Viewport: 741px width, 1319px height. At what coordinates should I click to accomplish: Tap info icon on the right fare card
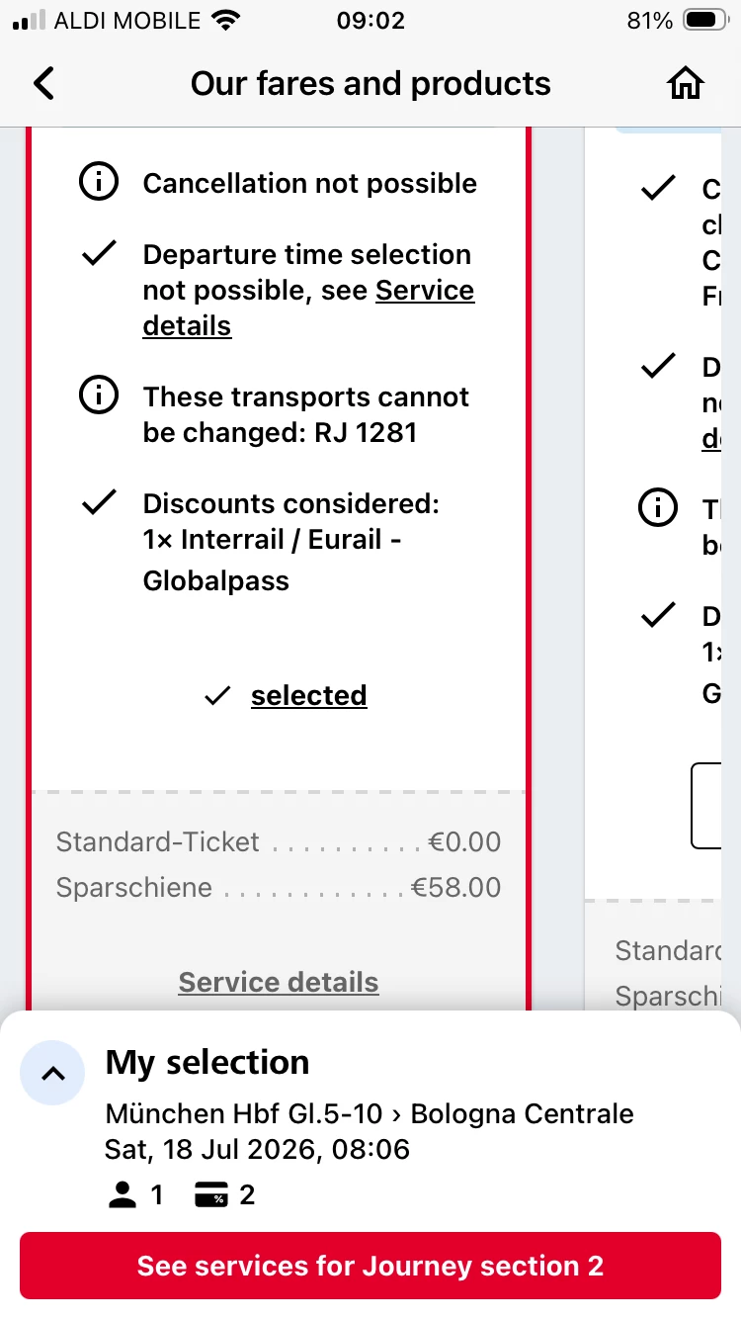658,508
